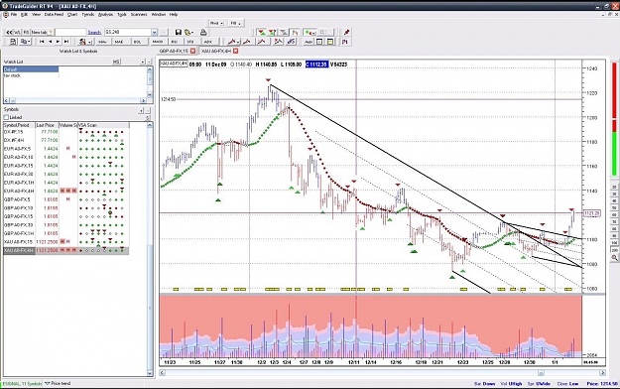The image size is (620, 389).
Task: Click the MAE indicator button
Action: [119, 42]
